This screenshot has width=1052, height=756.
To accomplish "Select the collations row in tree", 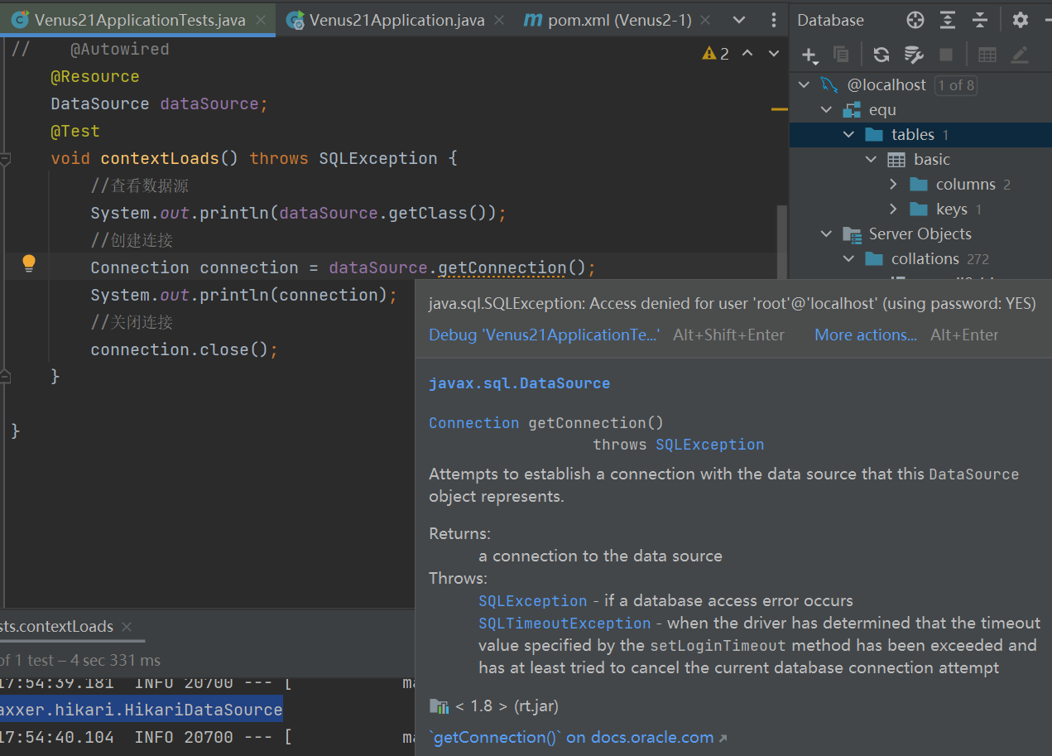I will 920,259.
